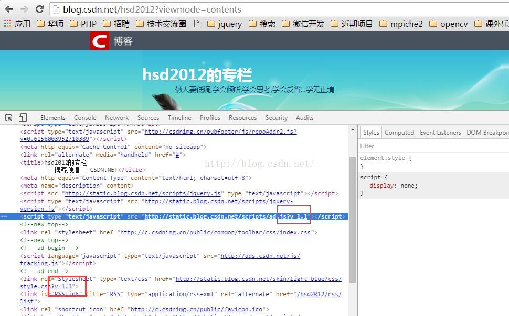509x316 pixels.
Task: Open the favicon.ico href link
Action: (196, 310)
